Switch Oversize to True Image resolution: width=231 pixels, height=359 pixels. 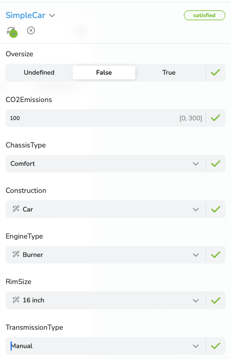point(169,72)
